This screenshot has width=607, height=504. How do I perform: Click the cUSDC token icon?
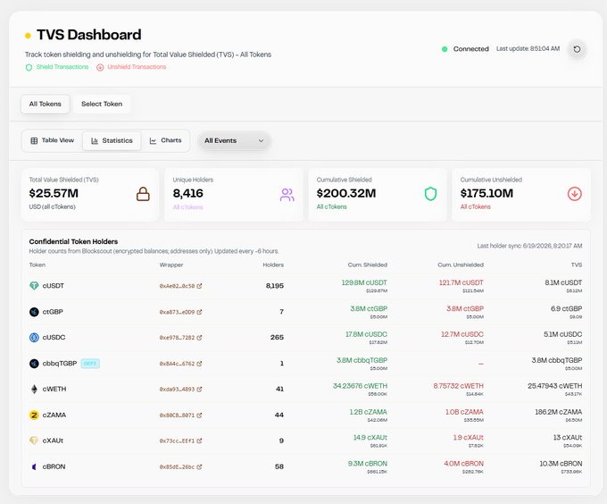[34, 338]
